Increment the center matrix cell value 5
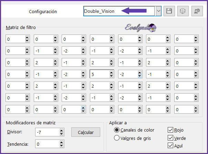208x154 pixels. point(112,73)
